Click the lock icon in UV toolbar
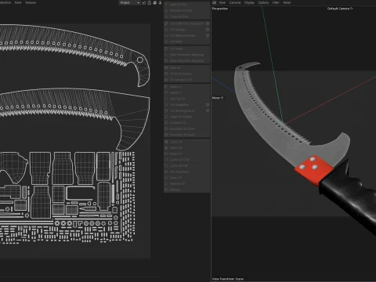 coord(149,2)
